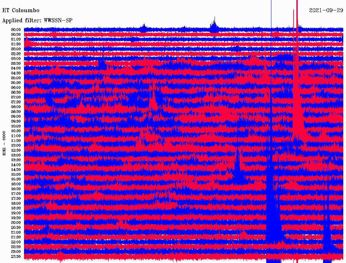
Task: Select the 18:30 time label
Action: tap(16, 208)
